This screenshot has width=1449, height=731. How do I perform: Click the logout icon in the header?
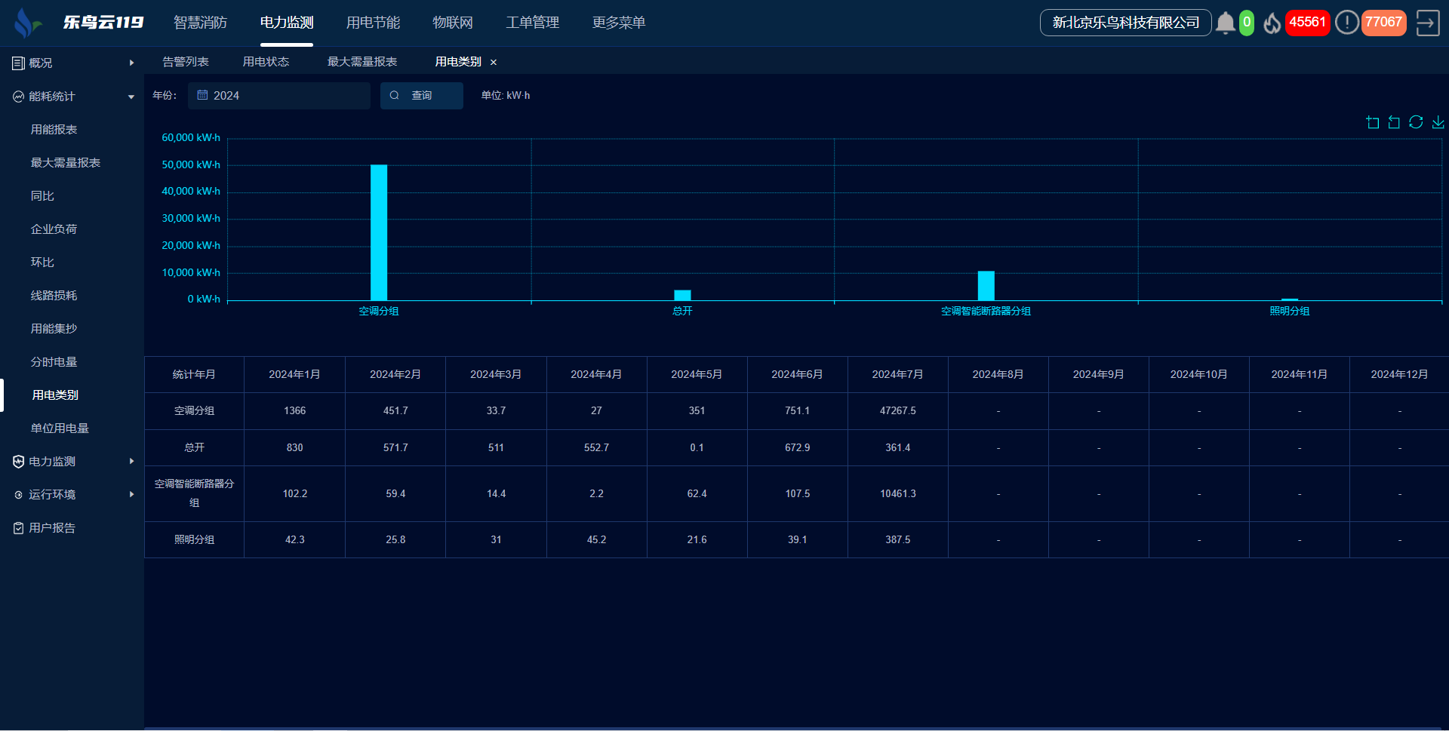(1427, 23)
